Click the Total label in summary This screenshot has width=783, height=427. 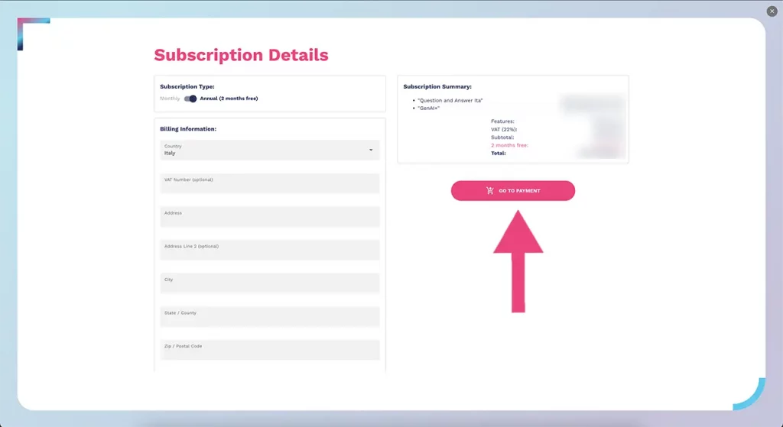pos(499,153)
